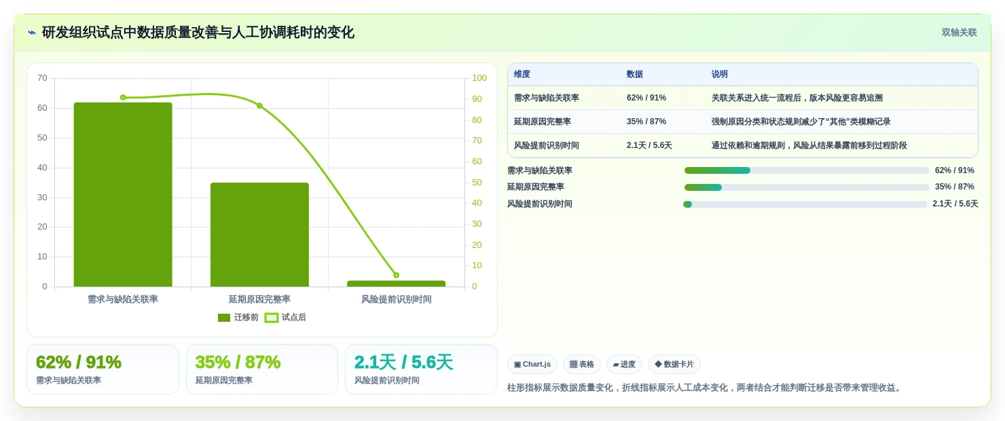Click the line point above 延期原因完整率 bar
1005x421 pixels.
[259, 106]
